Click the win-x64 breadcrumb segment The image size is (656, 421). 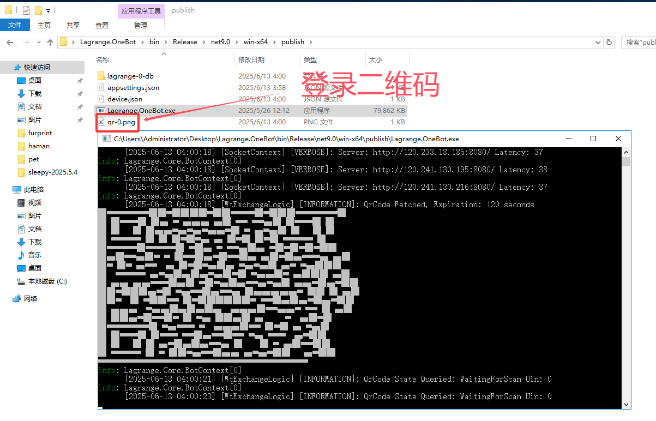click(x=256, y=42)
